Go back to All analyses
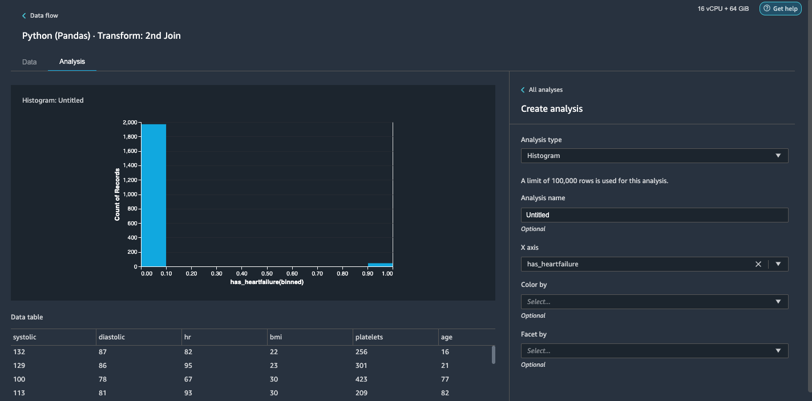Image resolution: width=812 pixels, height=401 pixels. (545, 90)
